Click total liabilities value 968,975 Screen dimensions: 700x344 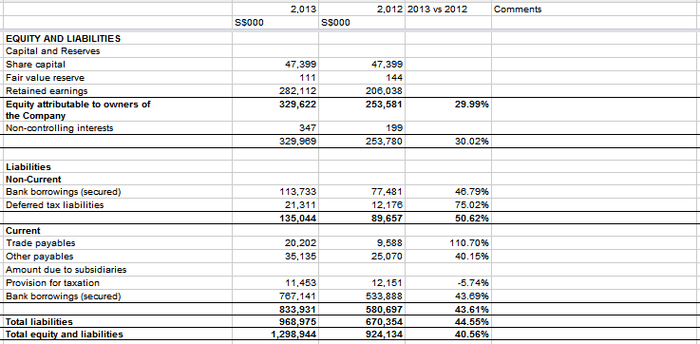tap(275, 321)
